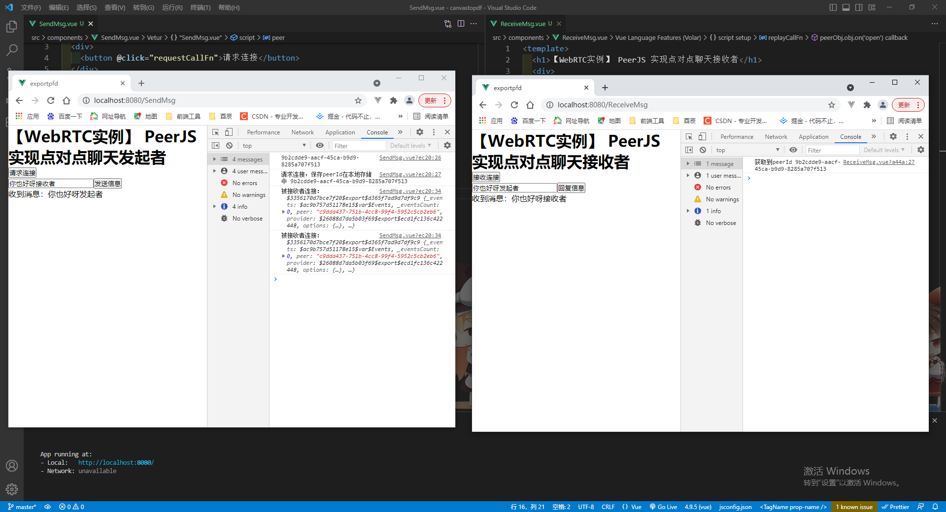This screenshot has height=512, width=946.
Task: Reload the SendMsg browser page
Action: point(51,100)
